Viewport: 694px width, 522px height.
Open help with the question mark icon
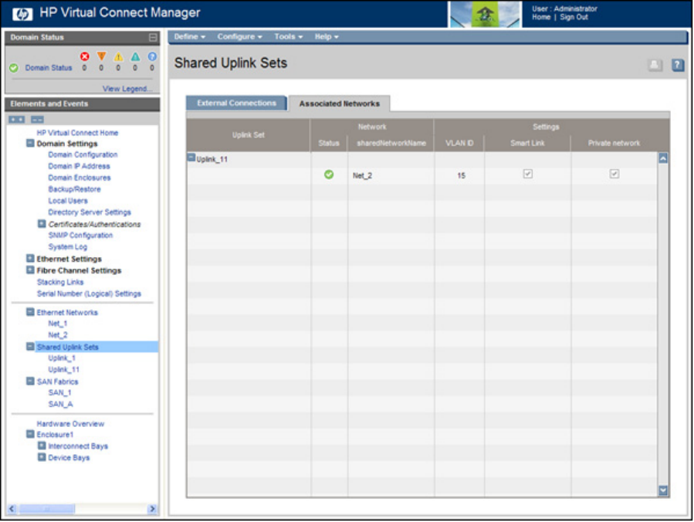pyautogui.click(x=678, y=66)
